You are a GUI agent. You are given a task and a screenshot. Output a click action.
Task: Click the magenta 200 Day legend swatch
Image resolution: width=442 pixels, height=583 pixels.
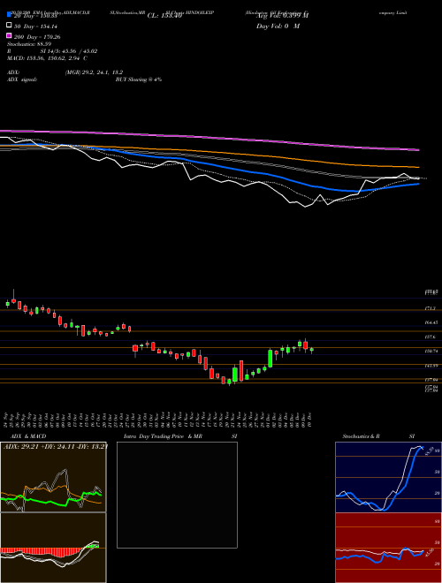9,35
